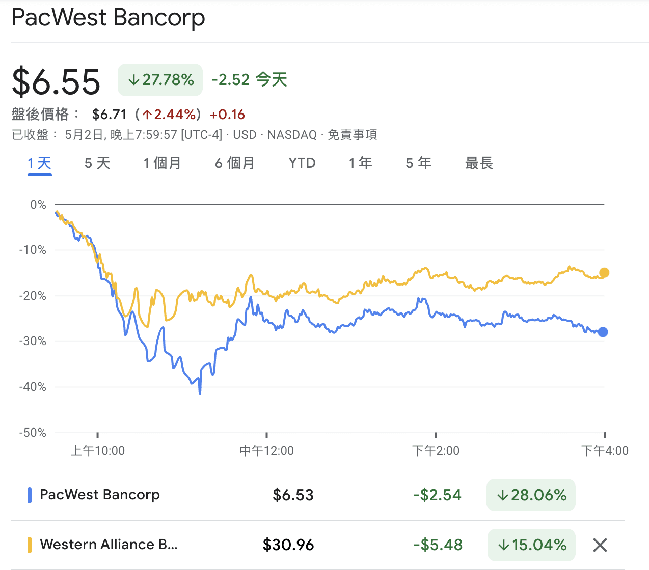Click the blue PacWest Bancorp legend color marker
649x570 pixels.
coord(30,495)
